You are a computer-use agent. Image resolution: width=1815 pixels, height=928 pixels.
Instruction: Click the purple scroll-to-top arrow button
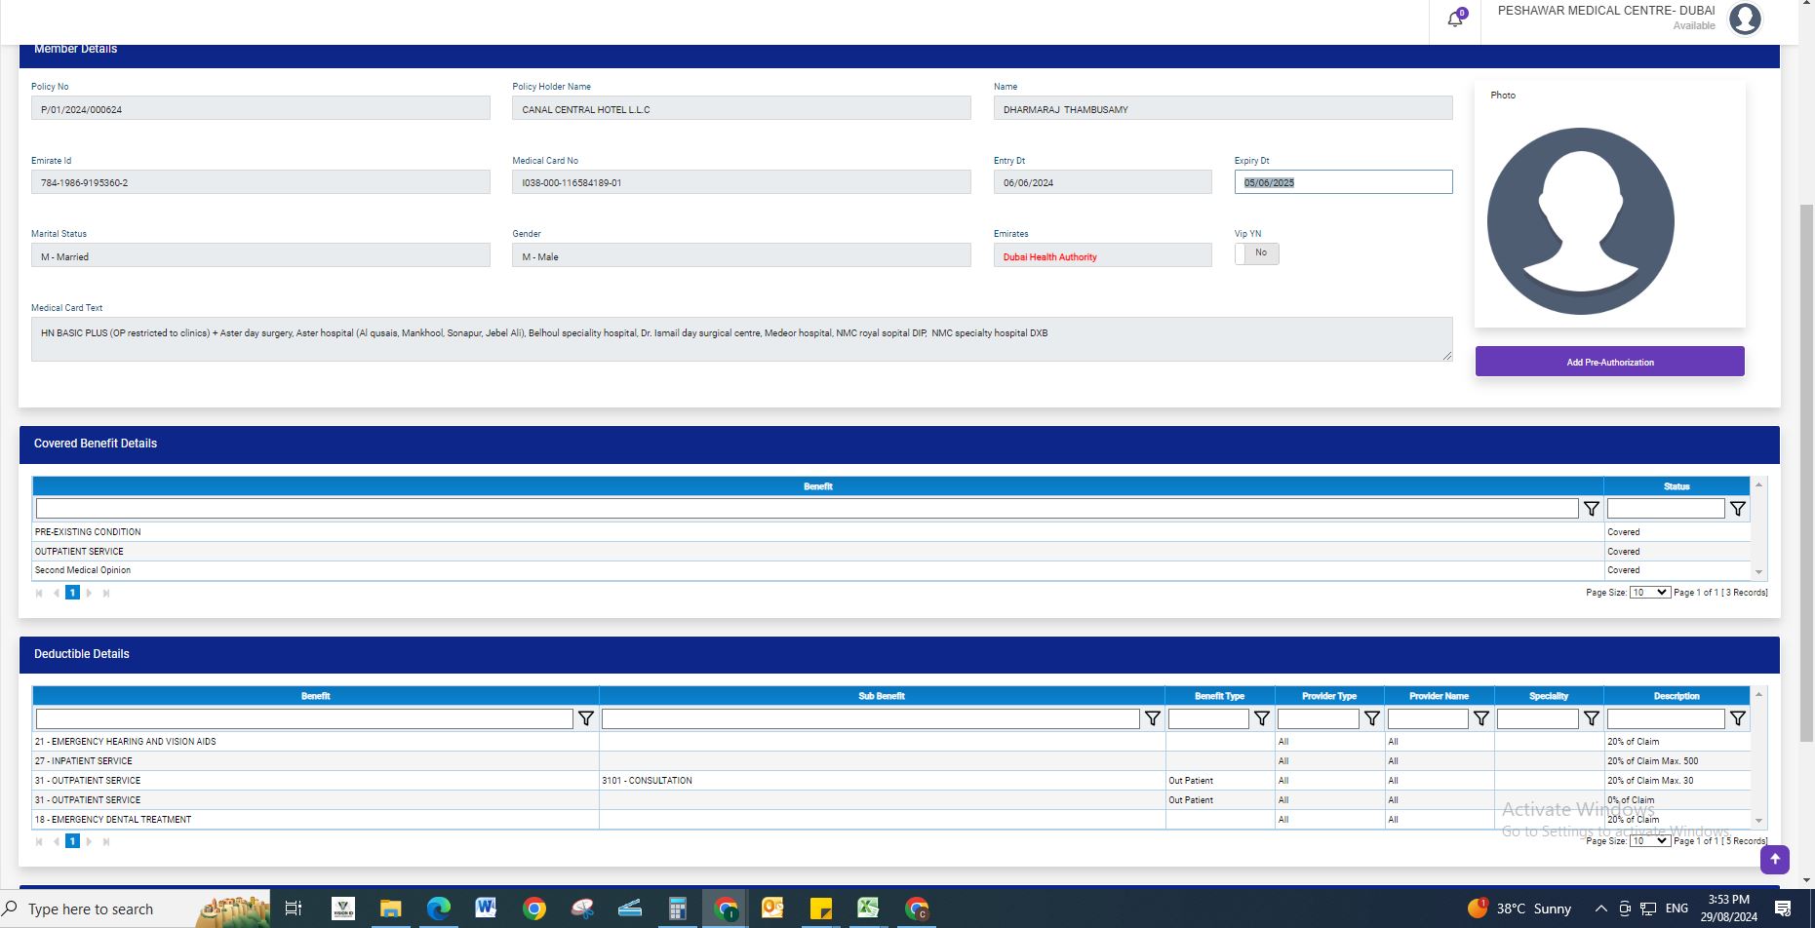pos(1774,859)
